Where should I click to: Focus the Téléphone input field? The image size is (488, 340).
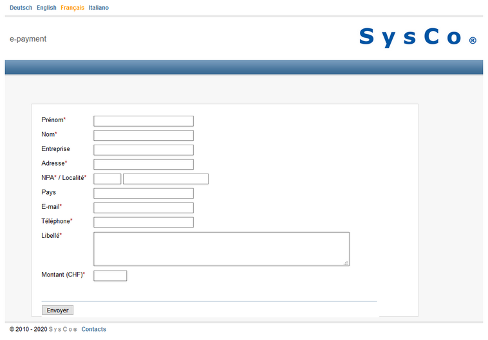pyautogui.click(x=144, y=222)
